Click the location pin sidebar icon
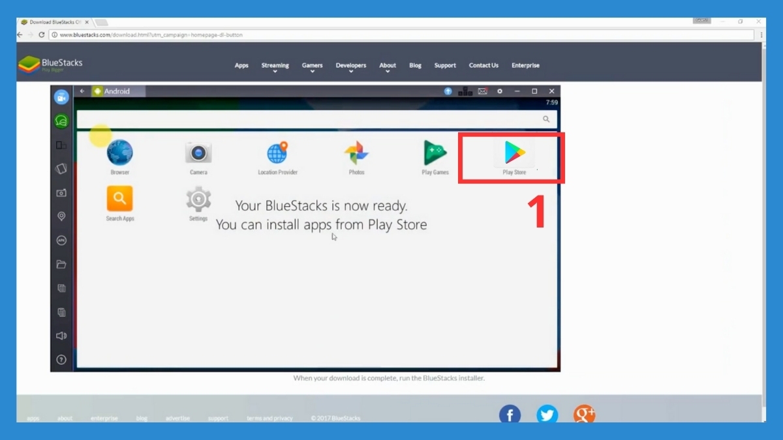 pos(61,216)
